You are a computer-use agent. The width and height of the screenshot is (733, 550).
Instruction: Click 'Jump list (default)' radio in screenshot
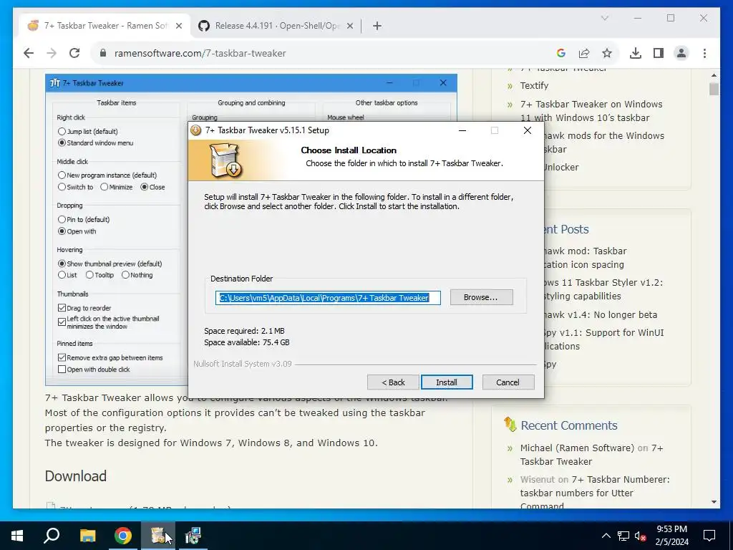click(62, 132)
